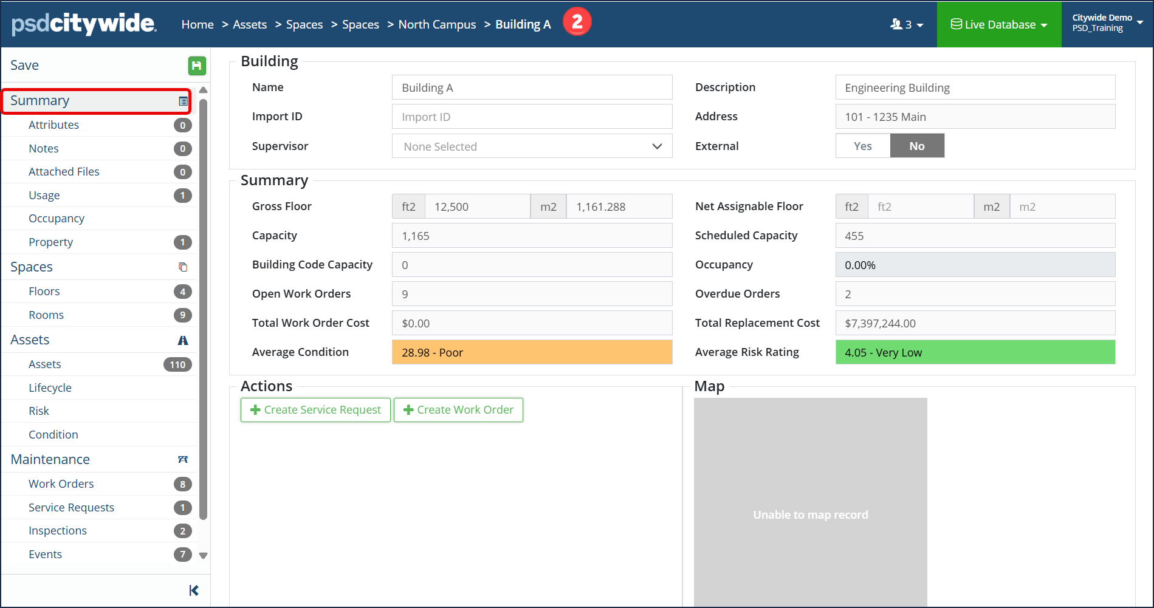This screenshot has height=608, width=1154.
Task: Click the Assets 110 count badge
Action: [177, 364]
